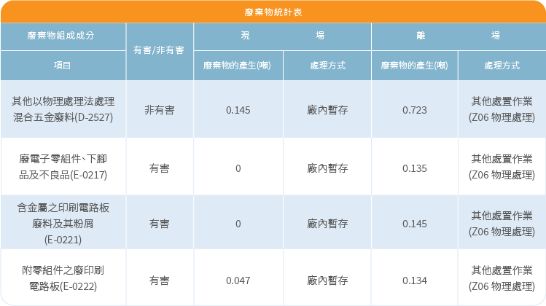Click the 廢棄物統計表 table title
The image size is (546, 306).
tap(273, 12)
